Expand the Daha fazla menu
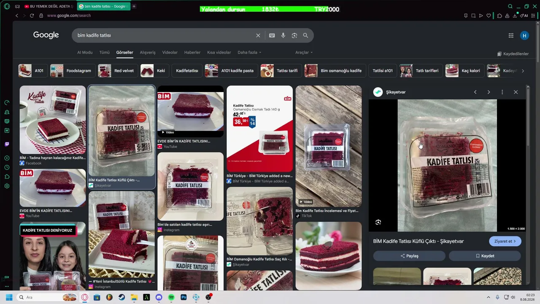 pyautogui.click(x=249, y=52)
